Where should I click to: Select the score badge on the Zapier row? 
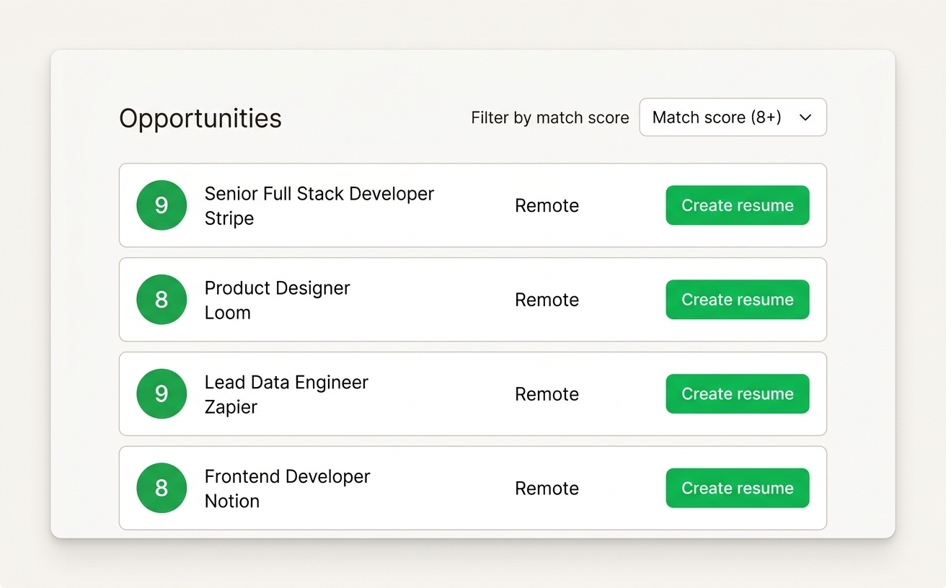tap(162, 394)
